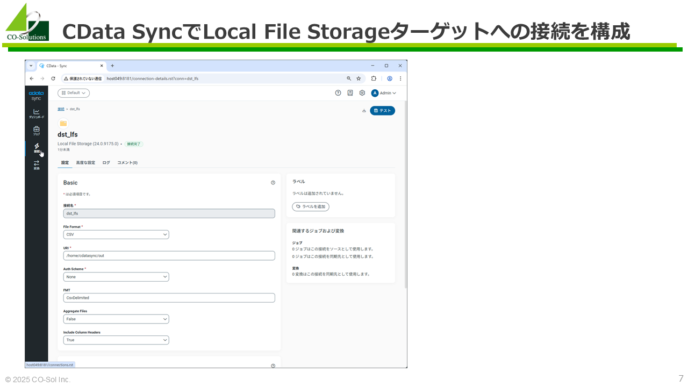This screenshot has height=387, width=688.
Task: Click the CData Sync logo
Action: 36,96
